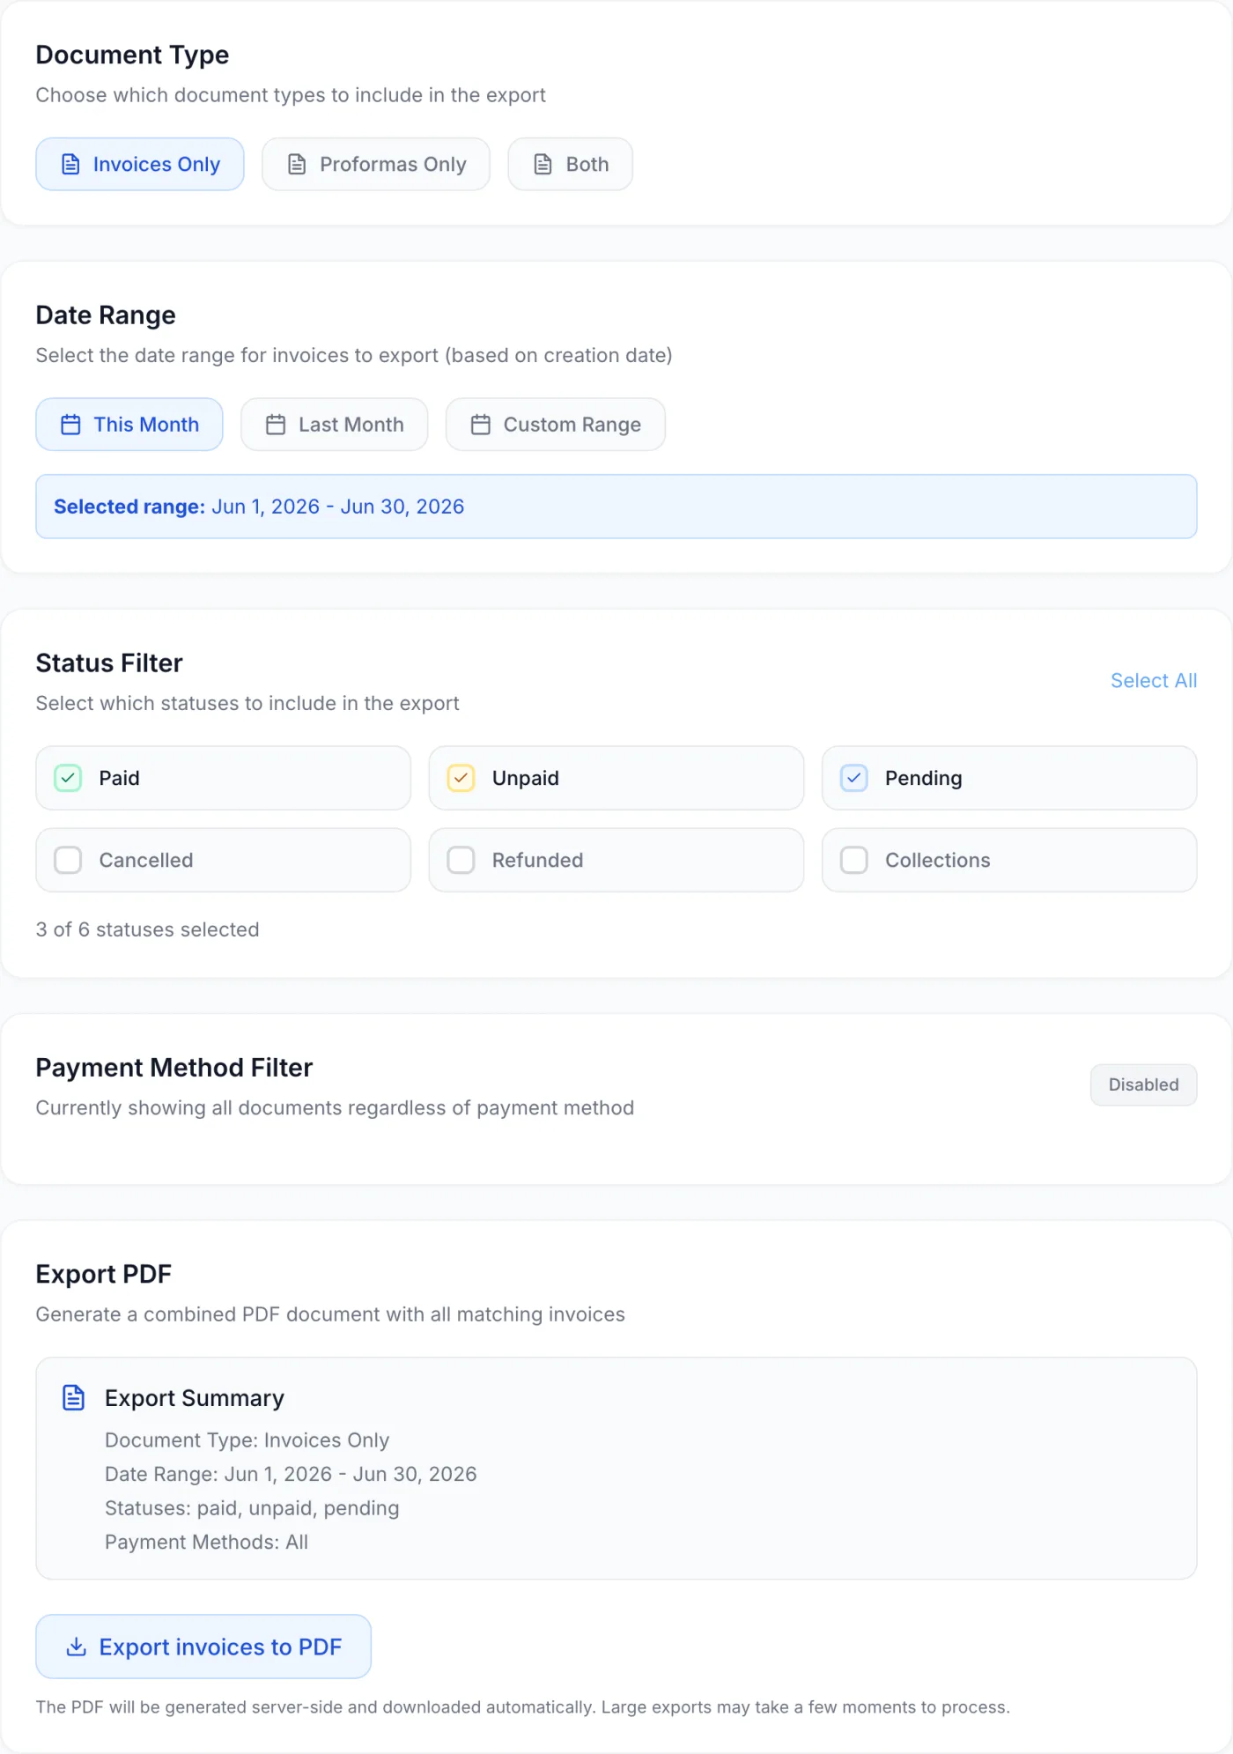Check the Cancelled status checkbox
The width and height of the screenshot is (1233, 1754).
(x=68, y=860)
